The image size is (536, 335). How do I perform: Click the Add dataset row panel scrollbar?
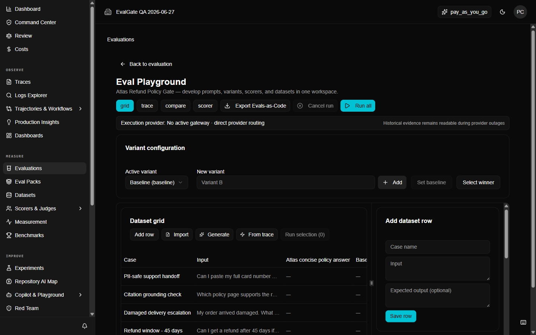coord(506,234)
